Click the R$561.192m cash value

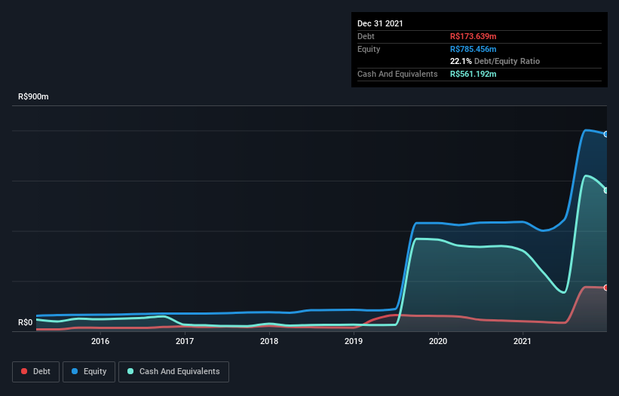coord(473,74)
